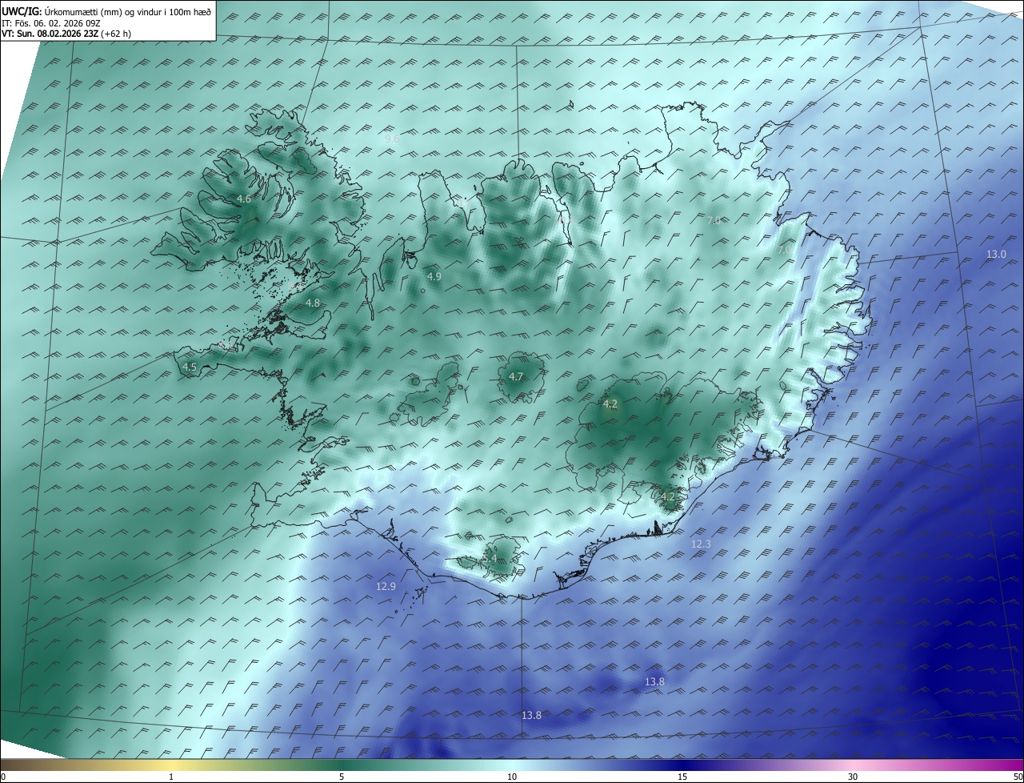
Task: Click the 12.9 value label offshore
Action: [386, 586]
